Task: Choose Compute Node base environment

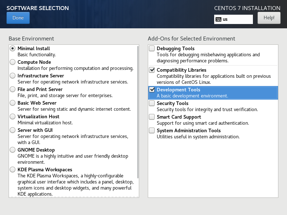Action: click(13, 62)
